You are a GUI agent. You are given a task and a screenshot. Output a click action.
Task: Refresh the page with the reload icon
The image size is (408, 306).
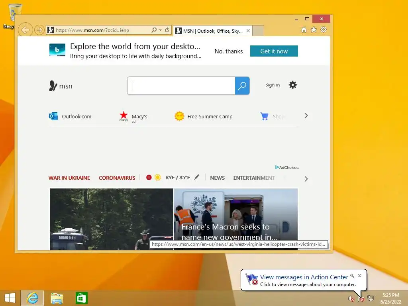click(167, 30)
